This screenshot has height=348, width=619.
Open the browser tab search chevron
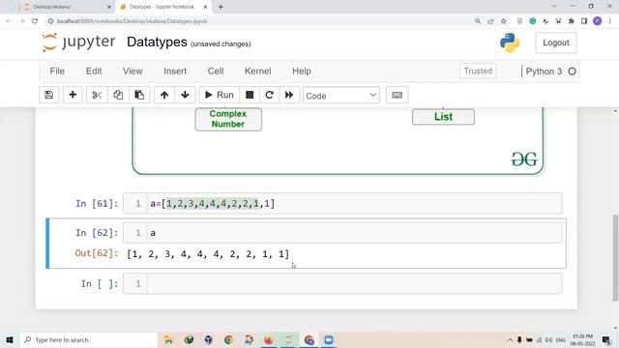click(554, 7)
